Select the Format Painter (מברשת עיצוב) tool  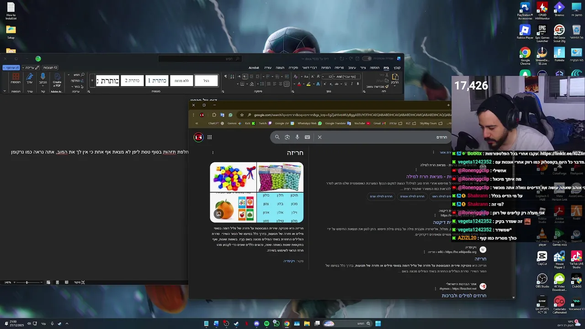377,87
